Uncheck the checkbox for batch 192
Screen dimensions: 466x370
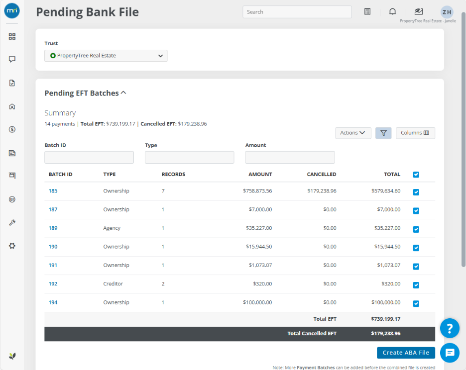416,285
